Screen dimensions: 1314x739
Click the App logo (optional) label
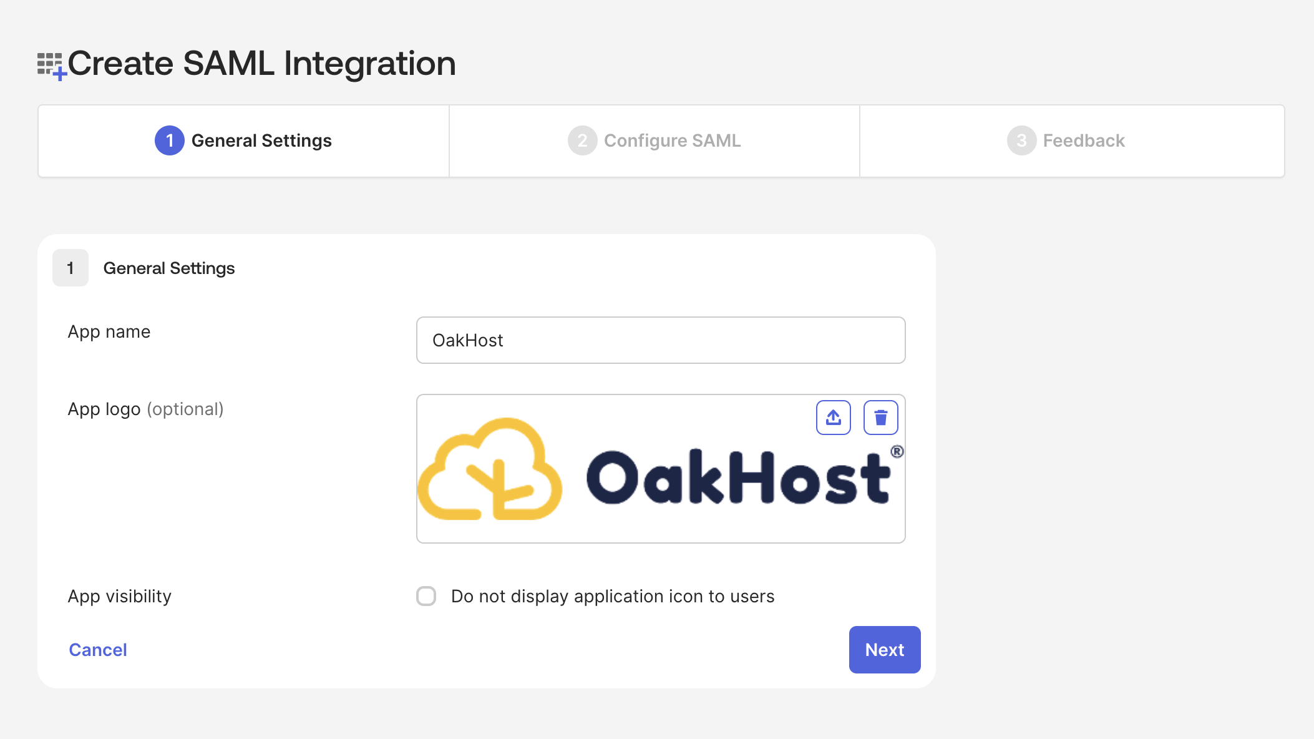pyautogui.click(x=145, y=409)
